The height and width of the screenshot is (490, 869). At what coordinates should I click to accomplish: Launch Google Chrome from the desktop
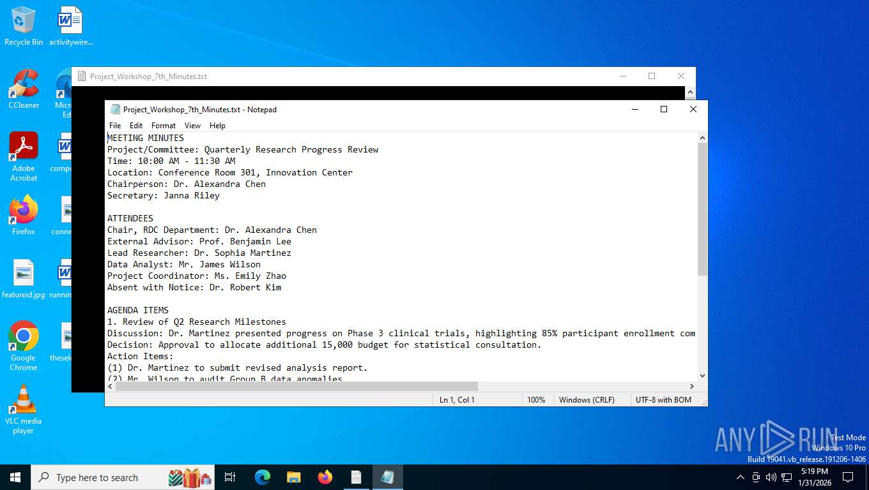coord(24,346)
